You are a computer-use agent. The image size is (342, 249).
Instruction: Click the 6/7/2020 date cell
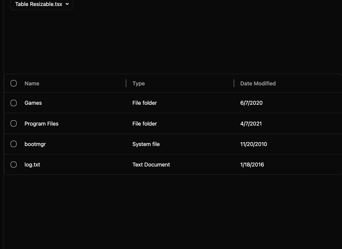point(251,103)
